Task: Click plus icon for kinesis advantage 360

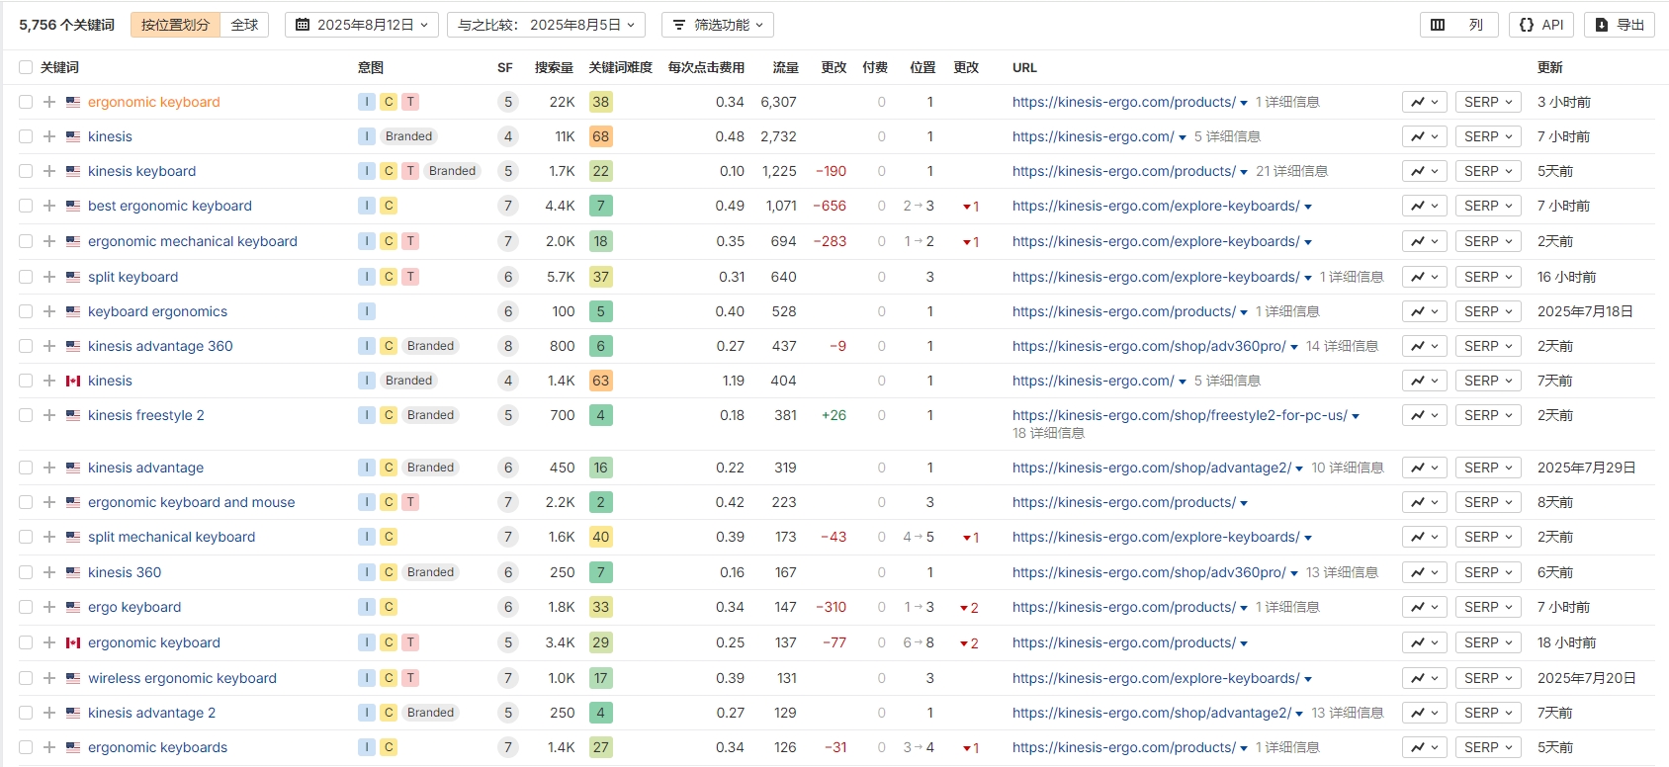Action: point(49,346)
